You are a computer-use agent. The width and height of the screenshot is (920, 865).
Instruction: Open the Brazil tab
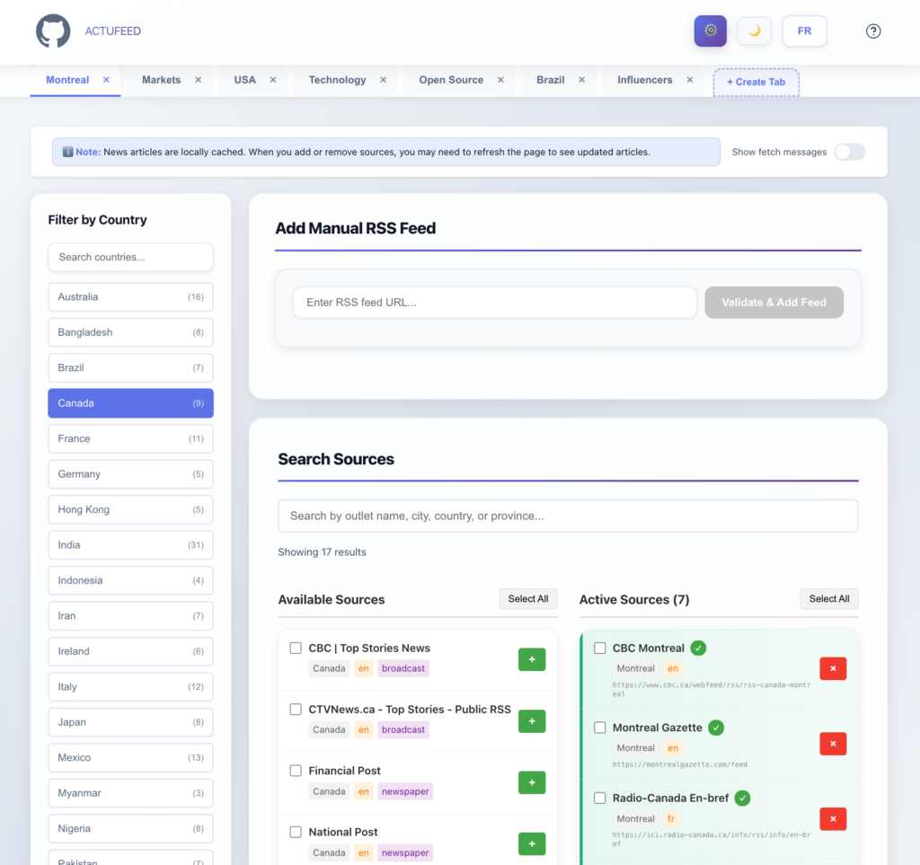(550, 80)
